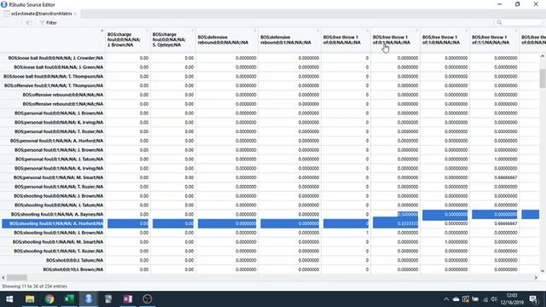This screenshot has width=546, height=307.
Task: Open OneDrive cloud tray icon
Action: [456, 299]
